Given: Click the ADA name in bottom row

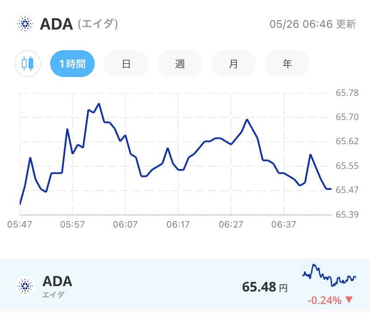Looking at the screenshot, I should pyautogui.click(x=57, y=281).
